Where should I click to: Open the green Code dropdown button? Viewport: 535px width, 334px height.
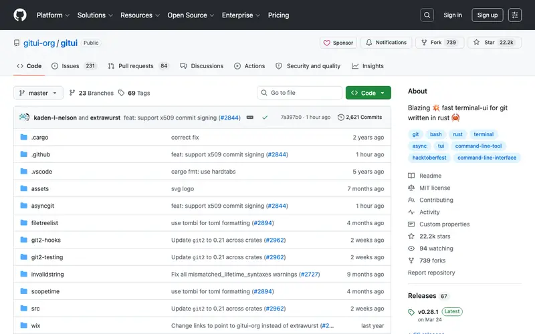click(x=368, y=93)
